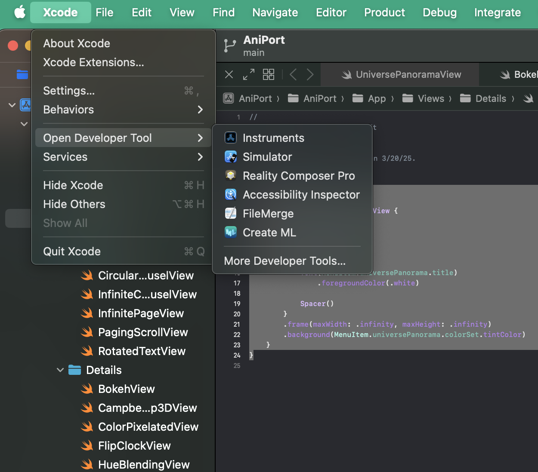This screenshot has width=538, height=472.
Task: Go back with the left chevron
Action: coord(294,75)
